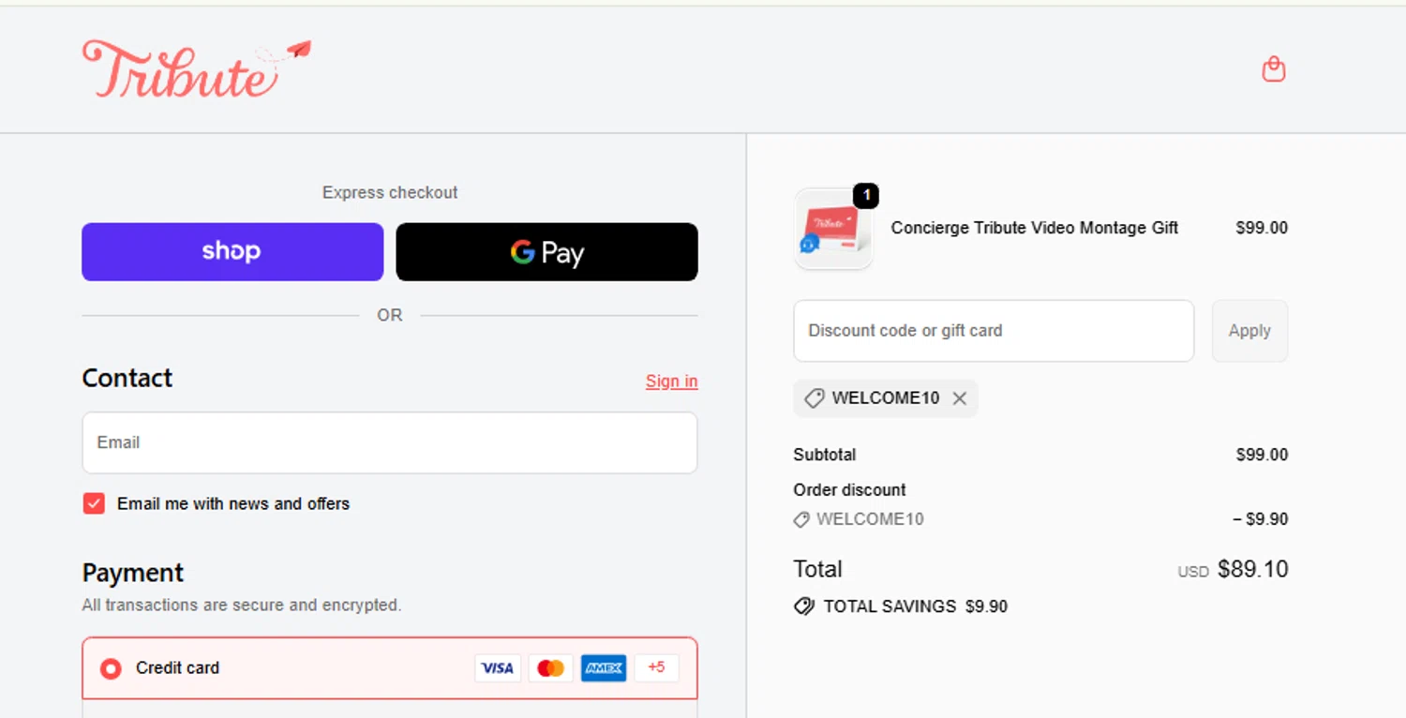Click the Apply discount button

[1249, 331]
